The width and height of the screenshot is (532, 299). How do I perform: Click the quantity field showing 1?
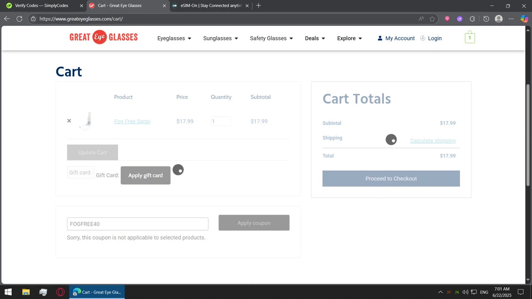[x=221, y=121]
